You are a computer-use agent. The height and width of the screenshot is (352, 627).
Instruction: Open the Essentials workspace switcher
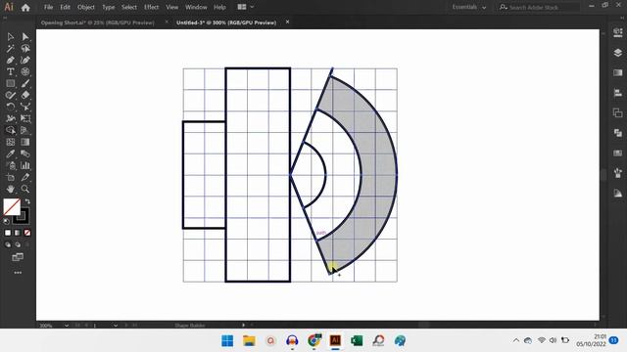click(469, 7)
